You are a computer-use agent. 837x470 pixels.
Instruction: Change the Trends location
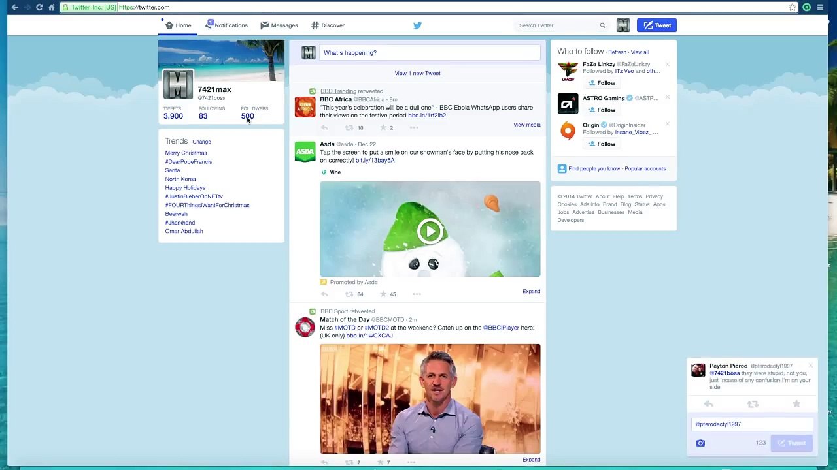[201, 142]
